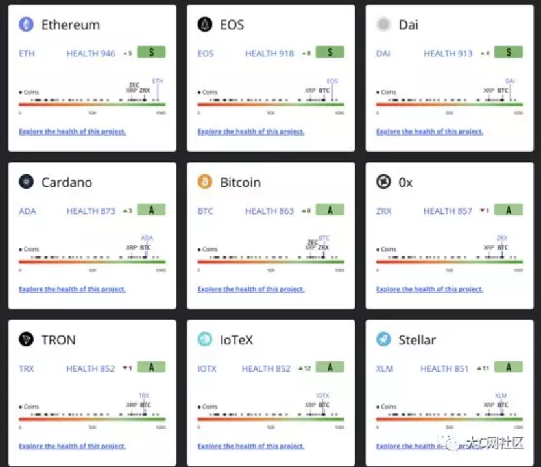Click the EOS black logo icon
The image size is (541, 467).
[x=205, y=25]
